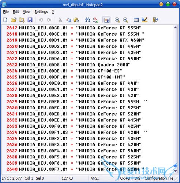Copy selection with the Copy icon
The image size is (180, 183).
(68, 20)
